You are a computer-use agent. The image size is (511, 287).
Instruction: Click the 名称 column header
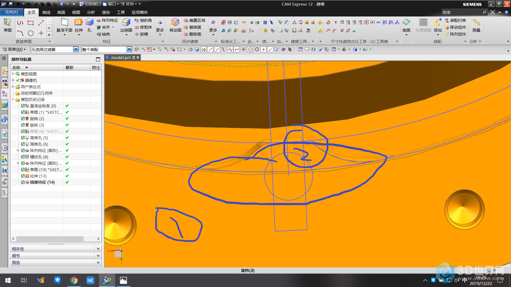pos(37,67)
